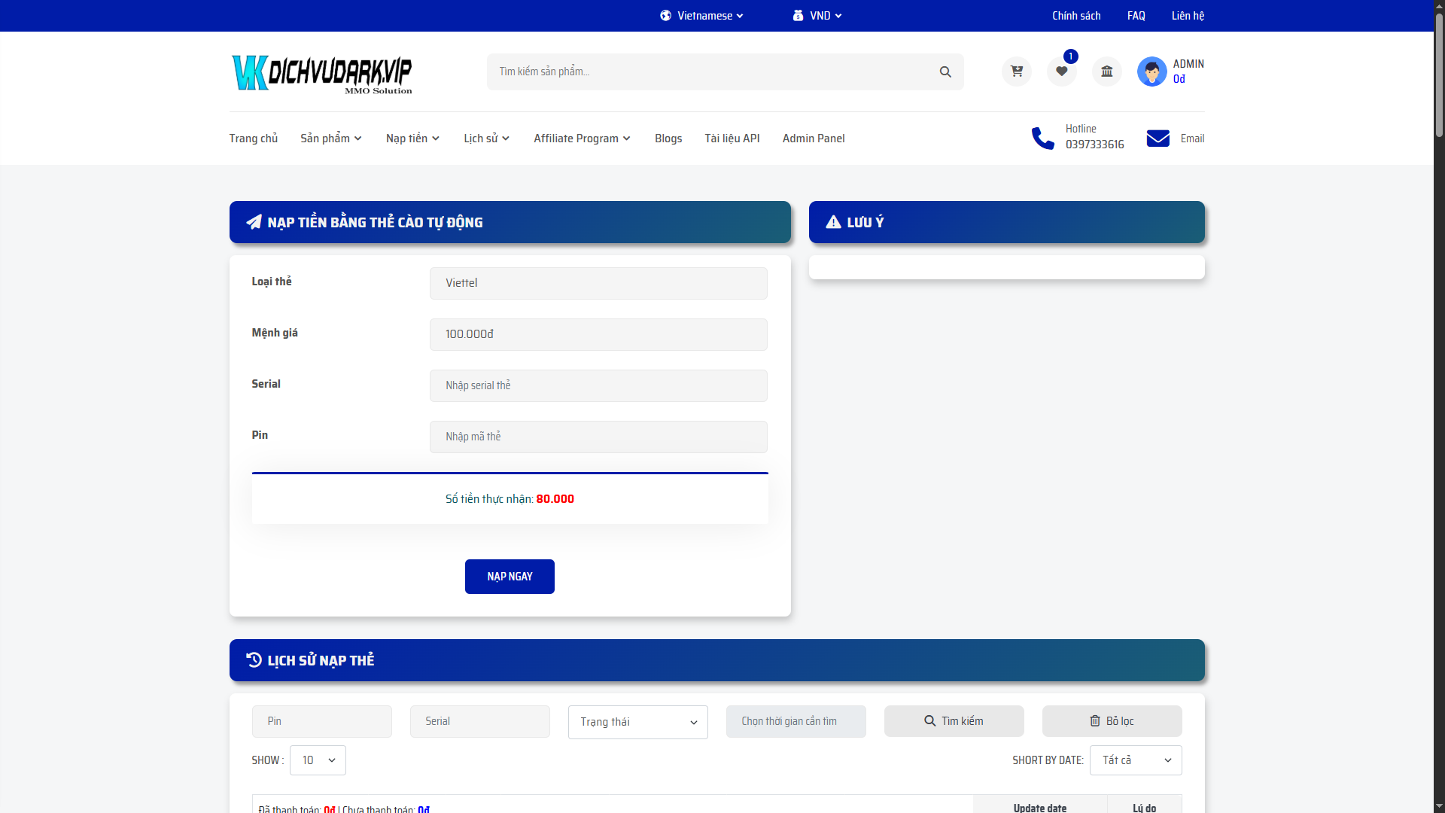1445x813 pixels.
Task: Open the favorites heart icon
Action: pos(1061,72)
